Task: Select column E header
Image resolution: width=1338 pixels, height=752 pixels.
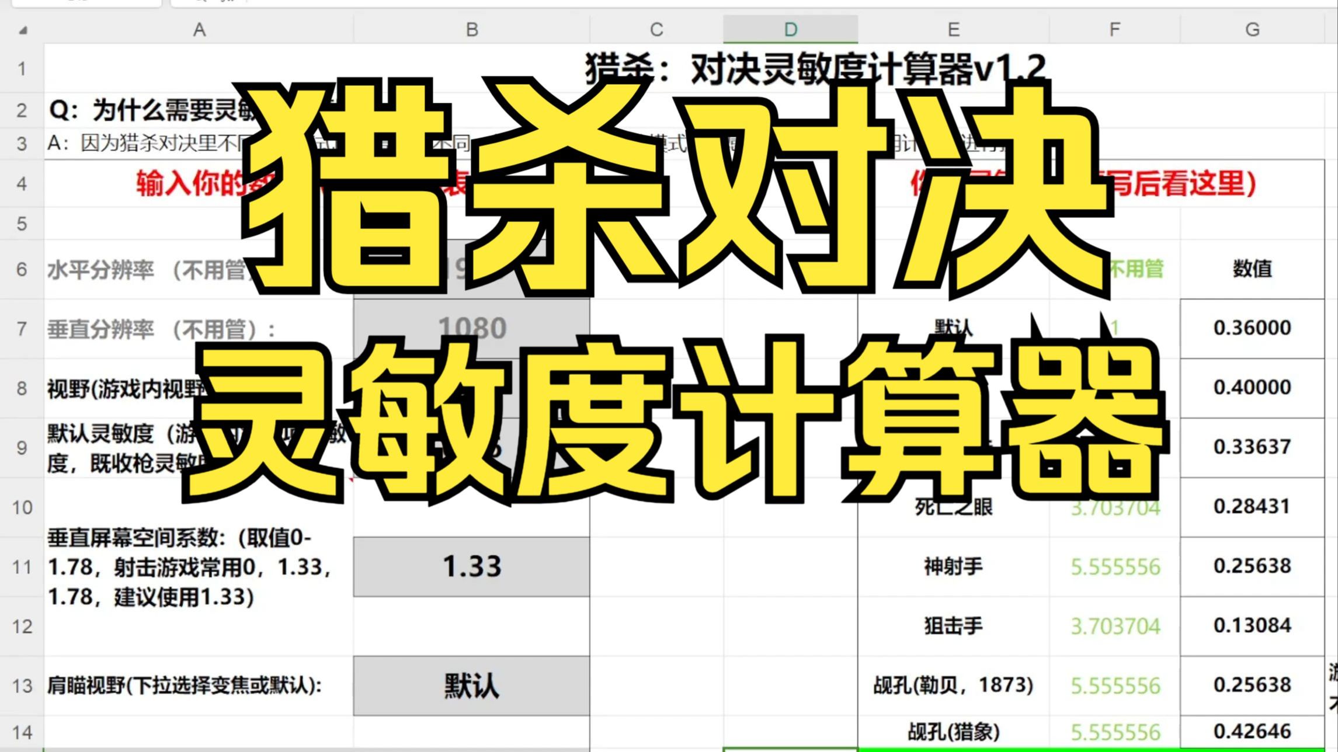Action: click(x=954, y=29)
